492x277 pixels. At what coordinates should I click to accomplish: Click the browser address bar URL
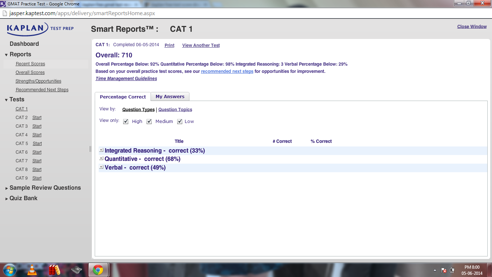82,13
